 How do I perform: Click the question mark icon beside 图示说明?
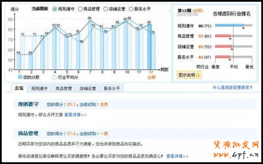pos(198,75)
